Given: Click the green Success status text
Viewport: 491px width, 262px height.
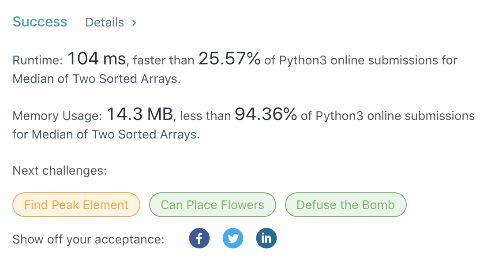Looking at the screenshot, I should tap(40, 22).
